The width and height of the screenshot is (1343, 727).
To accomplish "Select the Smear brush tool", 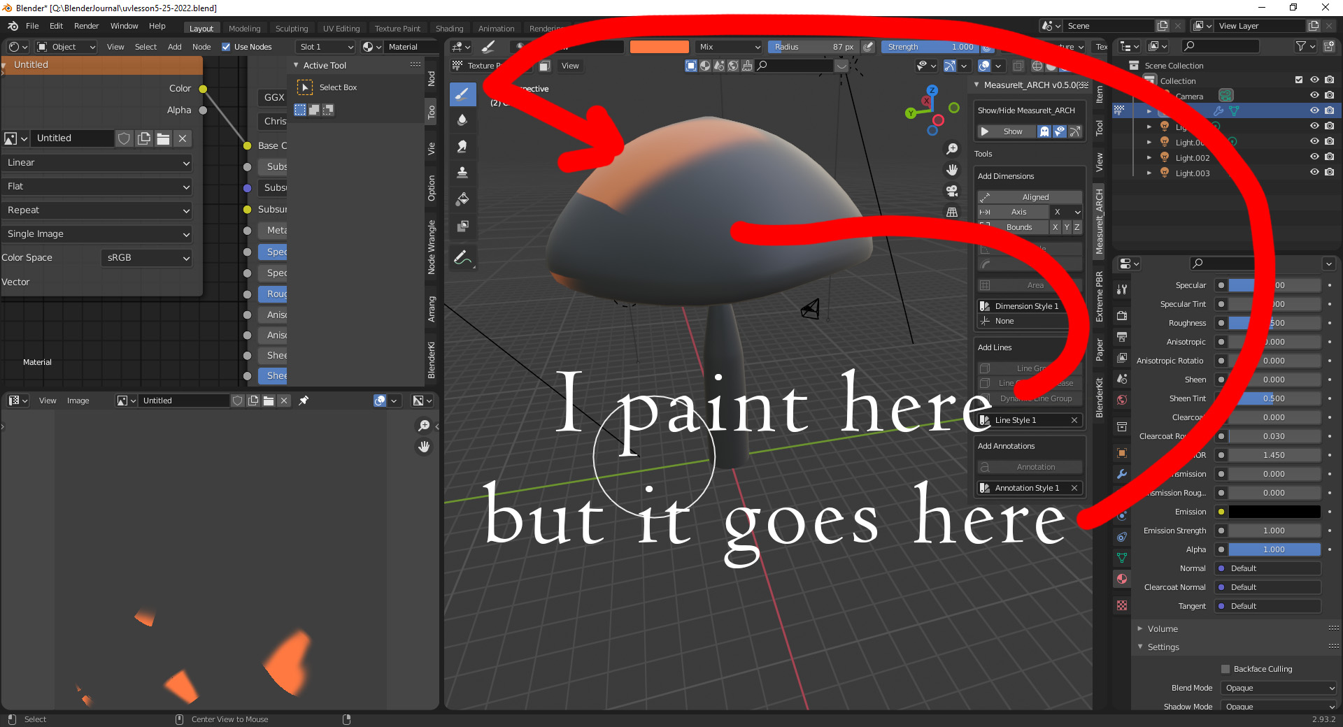I will [x=462, y=147].
